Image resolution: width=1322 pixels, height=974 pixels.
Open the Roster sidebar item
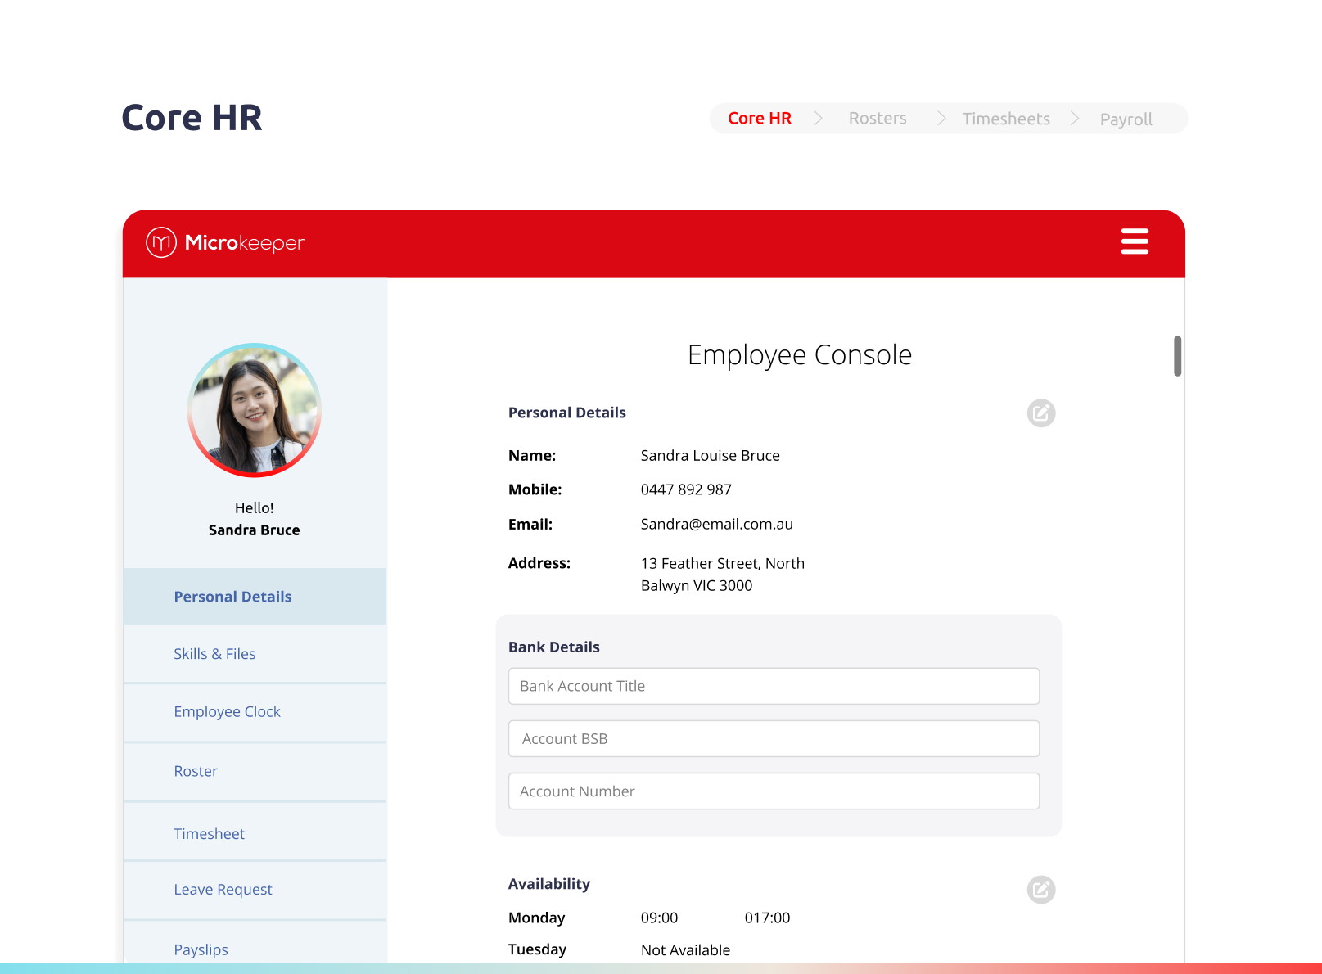[196, 771]
